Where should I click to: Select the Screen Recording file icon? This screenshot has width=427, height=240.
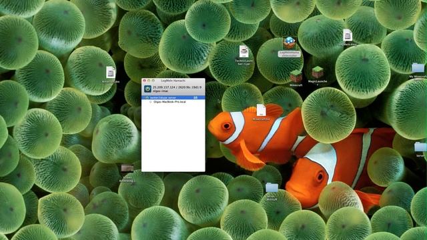(127, 168)
